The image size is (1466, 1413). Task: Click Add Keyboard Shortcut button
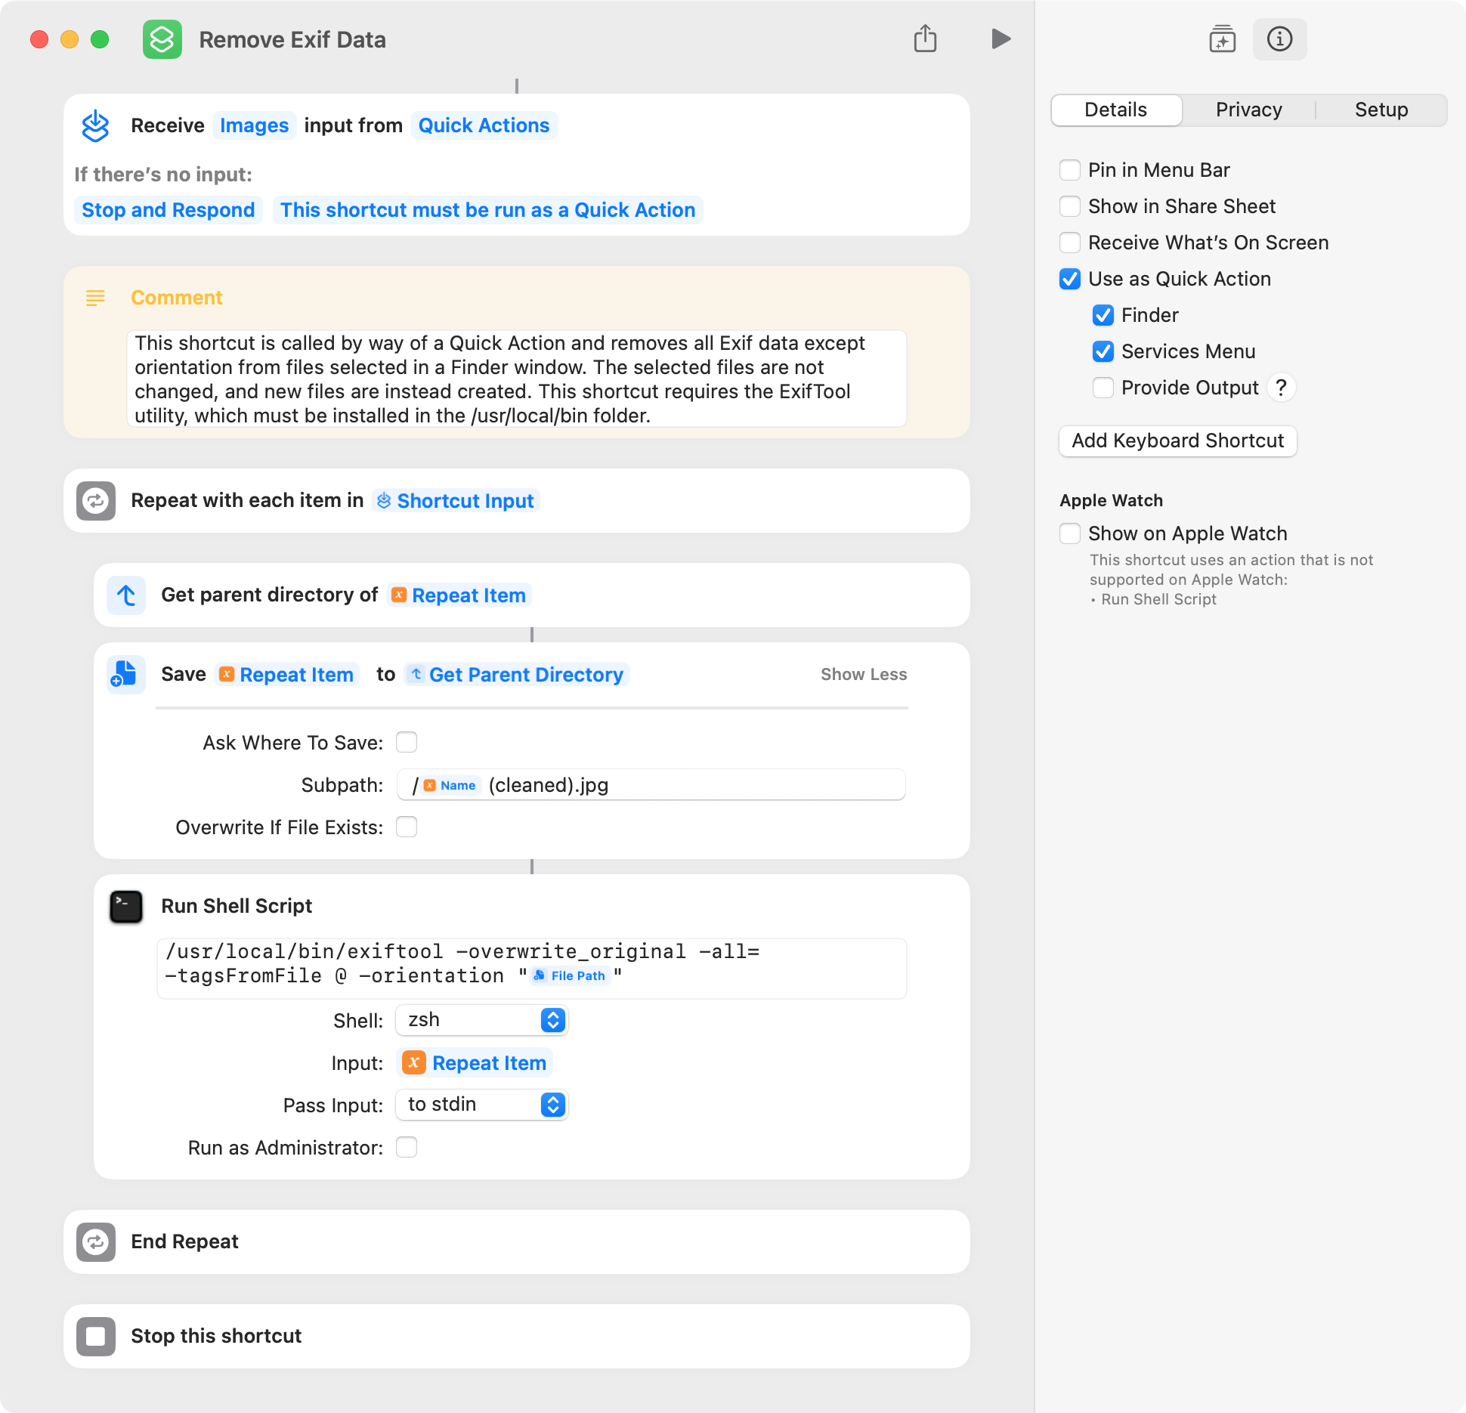(1178, 441)
